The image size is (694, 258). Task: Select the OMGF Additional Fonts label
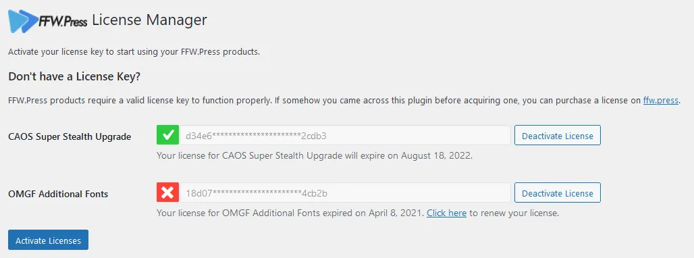coord(58,194)
